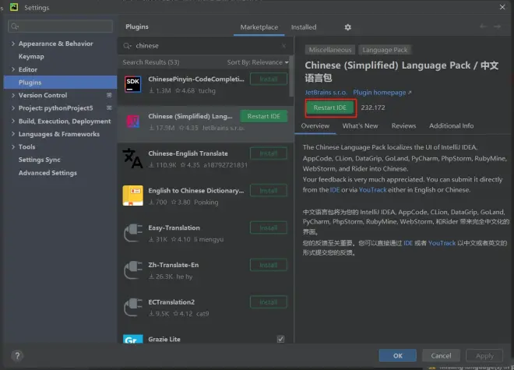Click the Miscellaneous tag

(329, 50)
